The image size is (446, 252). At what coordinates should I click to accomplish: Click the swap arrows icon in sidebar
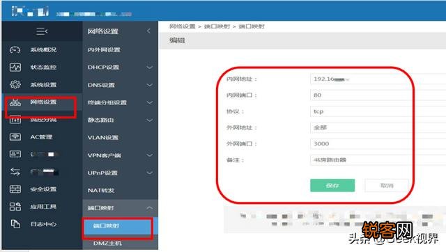[x=15, y=172]
